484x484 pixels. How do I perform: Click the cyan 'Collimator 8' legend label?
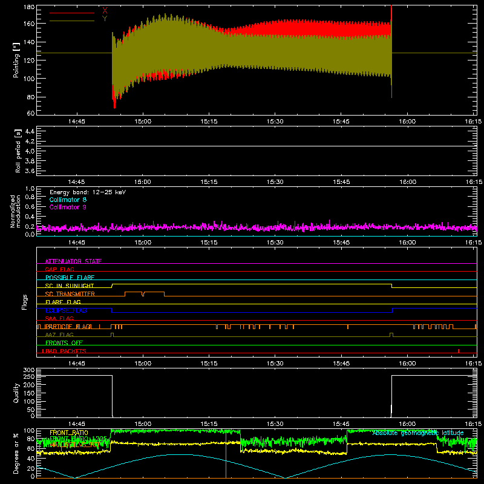click(68, 200)
